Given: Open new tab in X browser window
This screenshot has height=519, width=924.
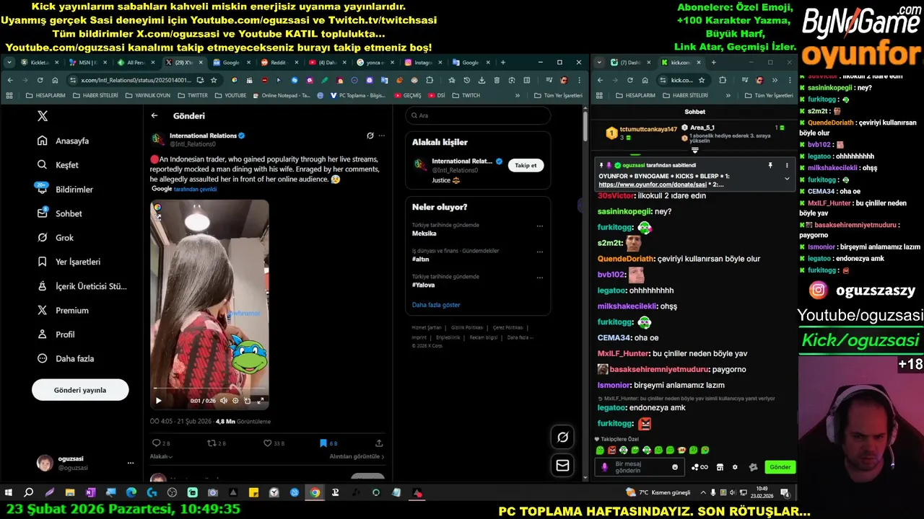Looking at the screenshot, I should click(x=503, y=63).
